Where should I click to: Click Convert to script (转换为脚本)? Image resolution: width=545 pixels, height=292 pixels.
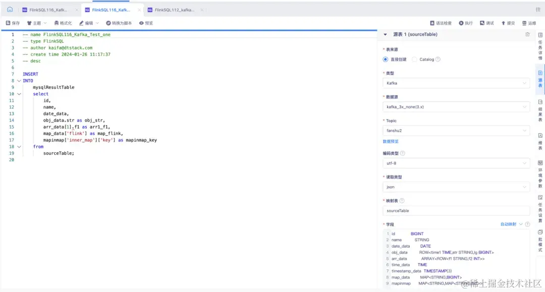tap(119, 23)
